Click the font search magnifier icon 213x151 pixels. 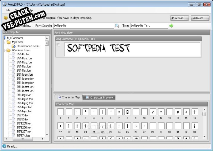(x=117, y=26)
